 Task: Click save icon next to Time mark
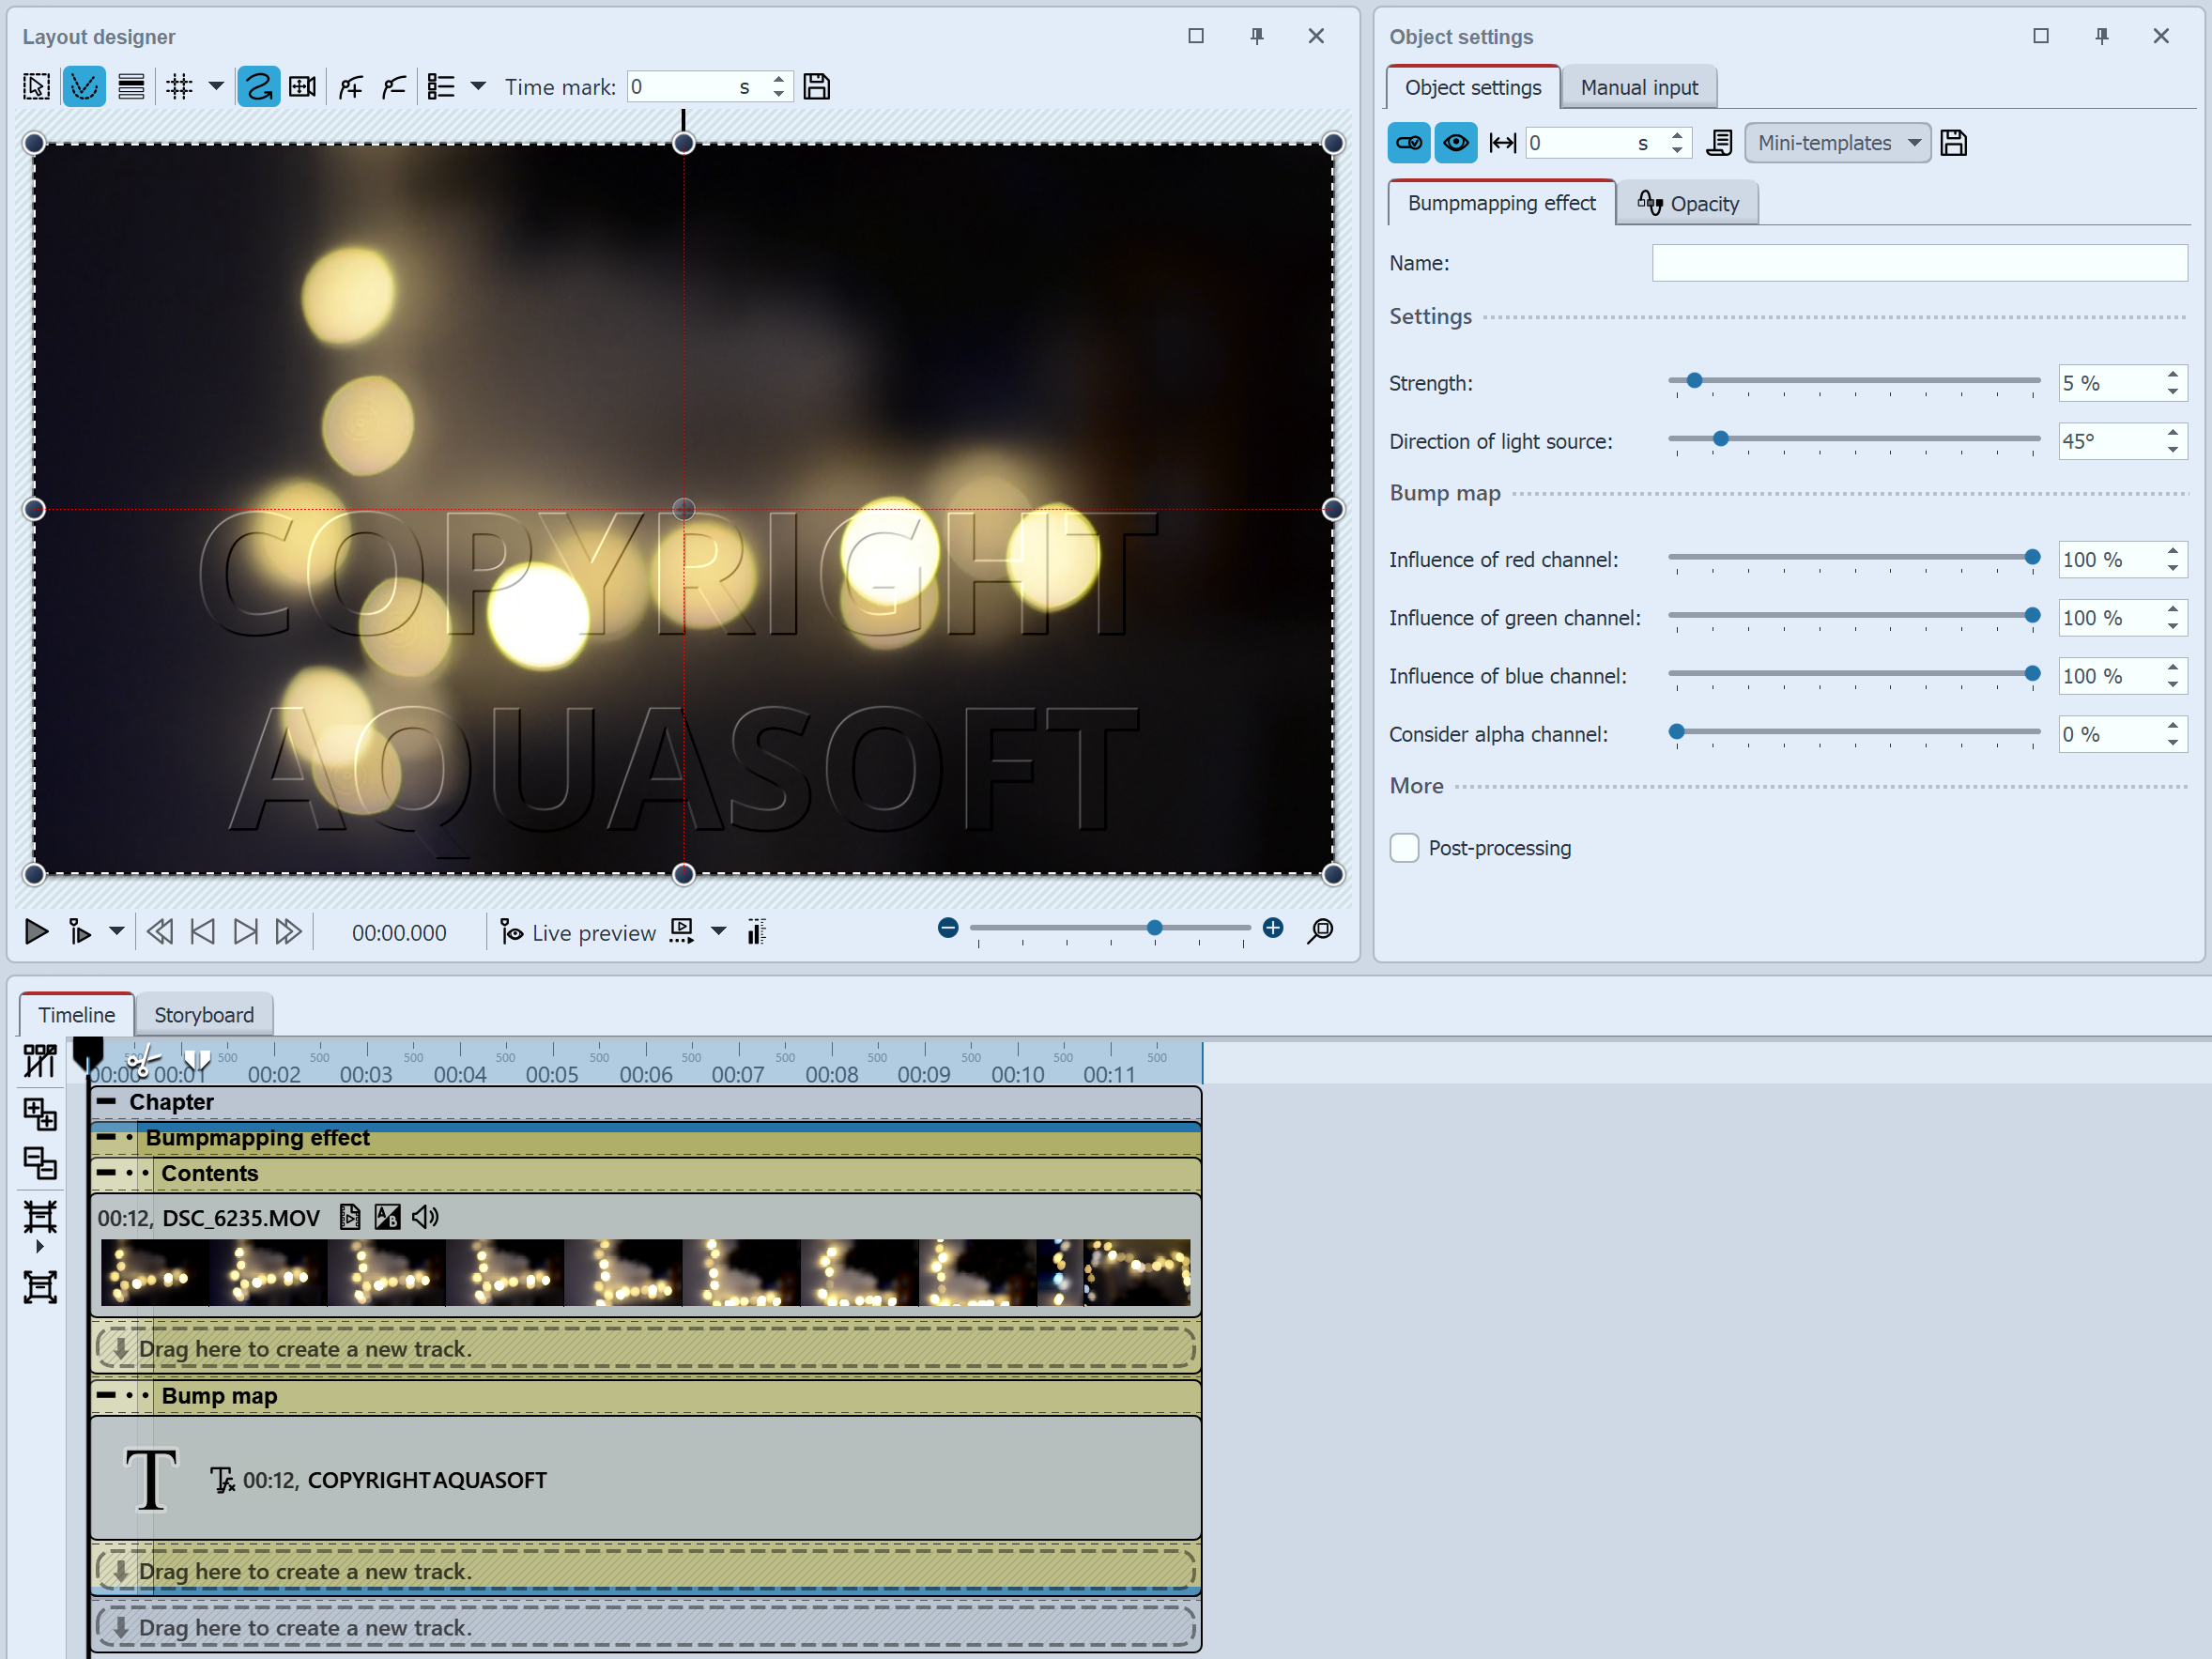(816, 87)
